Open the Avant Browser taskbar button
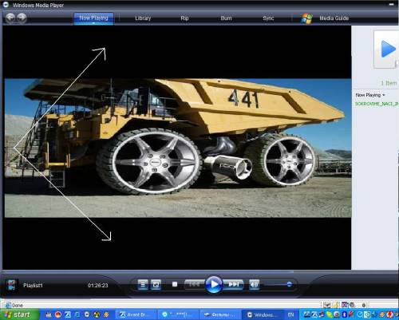 pos(136,314)
